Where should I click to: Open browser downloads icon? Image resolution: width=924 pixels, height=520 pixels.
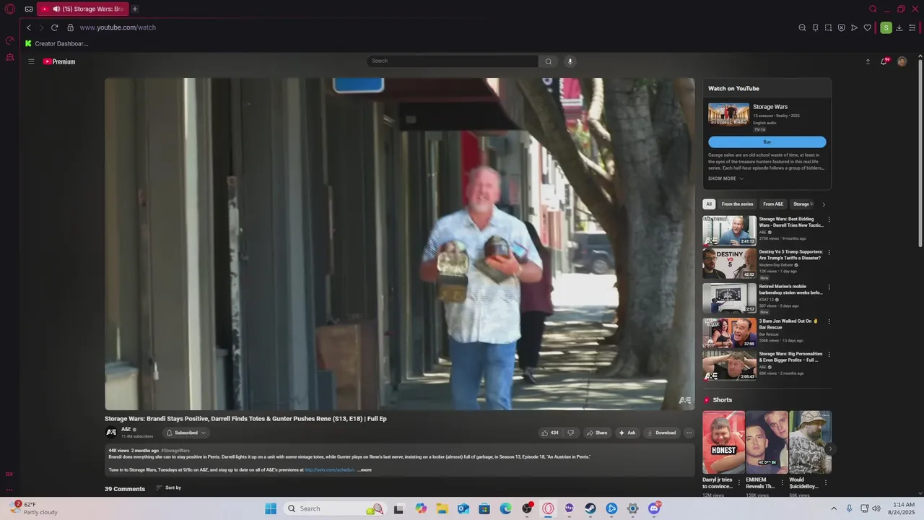click(899, 27)
